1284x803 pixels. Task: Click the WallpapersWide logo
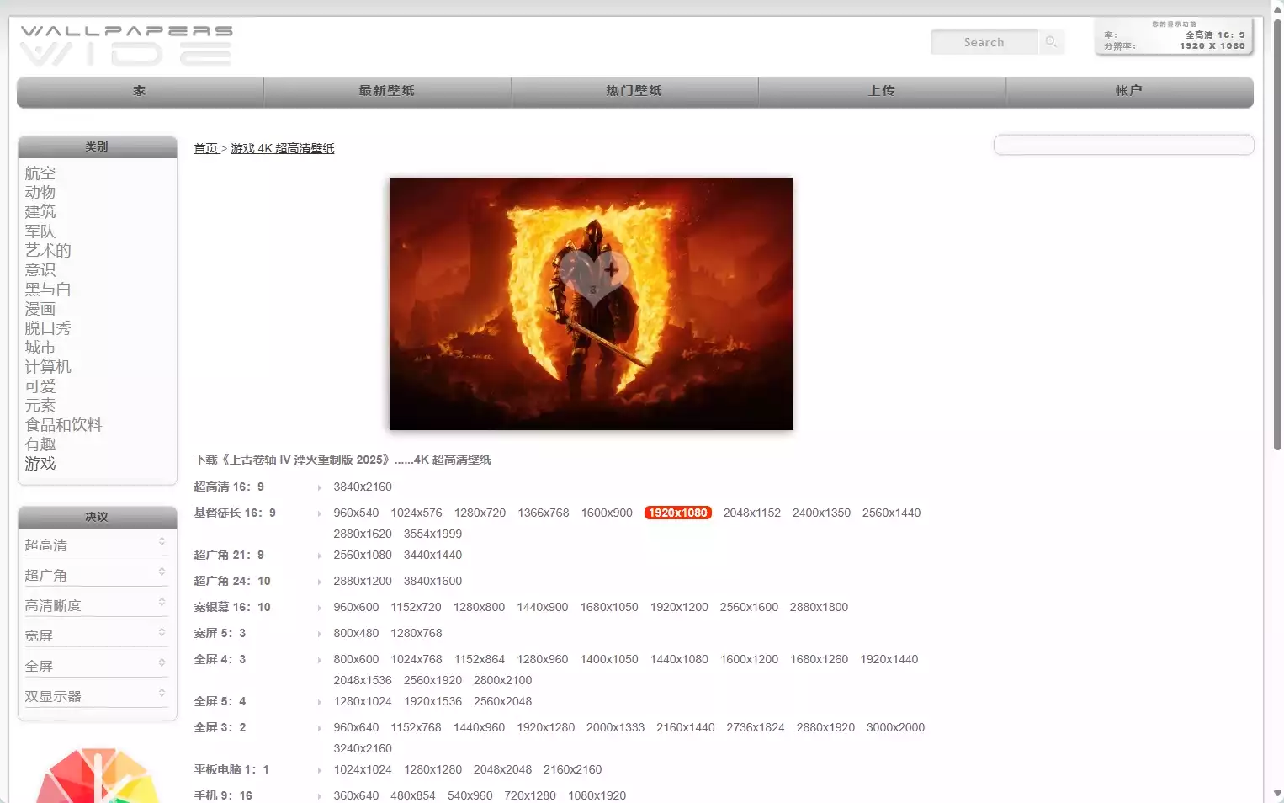click(x=126, y=45)
